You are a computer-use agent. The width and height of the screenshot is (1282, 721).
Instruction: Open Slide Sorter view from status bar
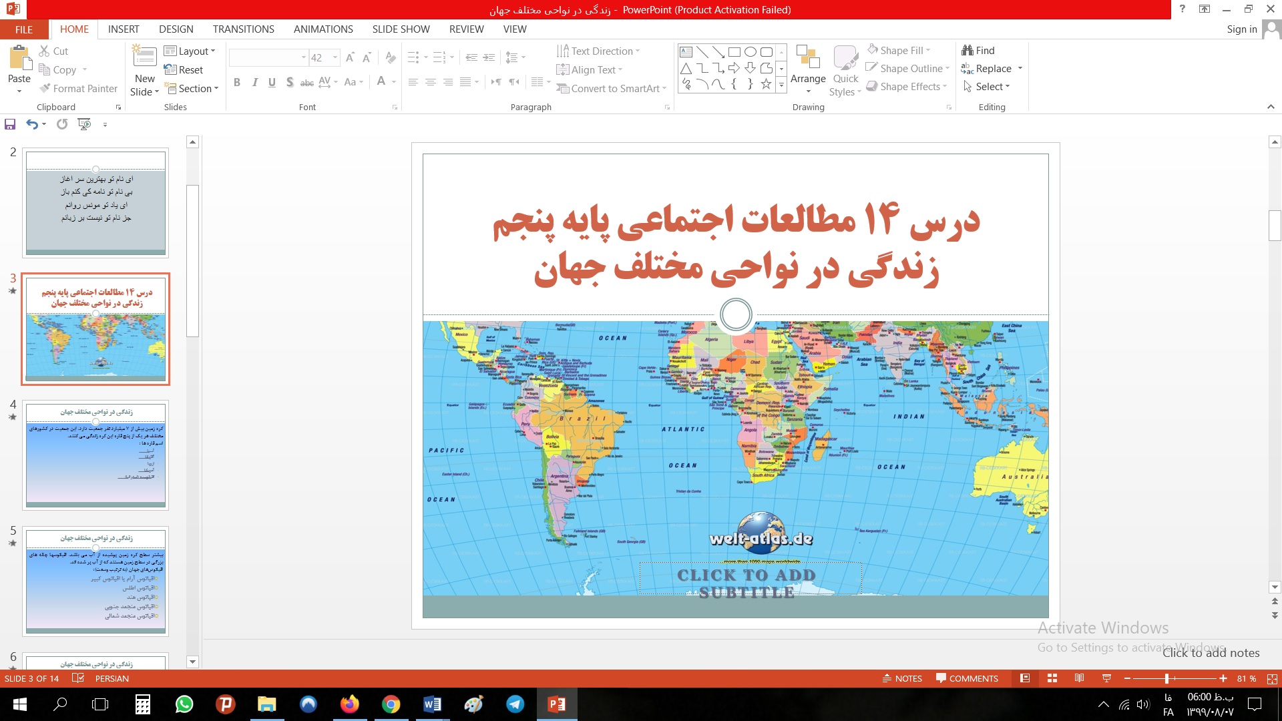1052,678
